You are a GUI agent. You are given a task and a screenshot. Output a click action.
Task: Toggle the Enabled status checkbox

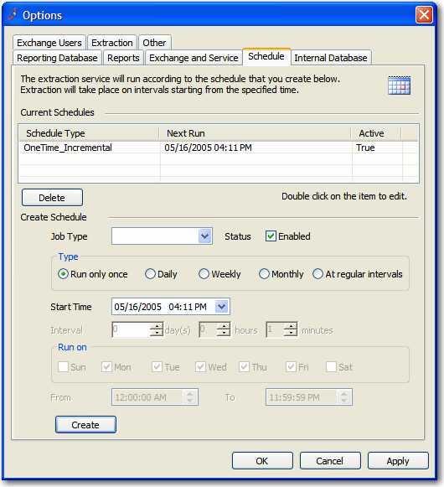[x=271, y=236]
